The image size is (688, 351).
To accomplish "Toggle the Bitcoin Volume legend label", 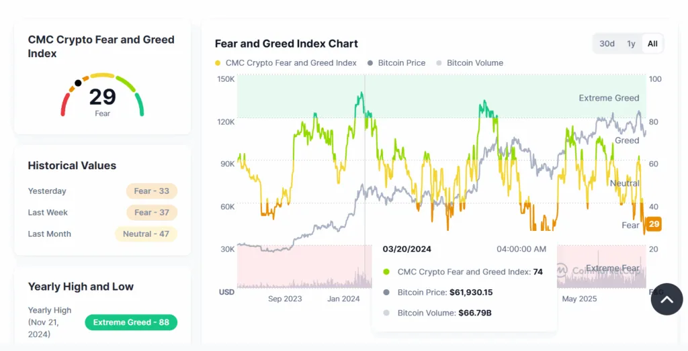I will click(474, 63).
